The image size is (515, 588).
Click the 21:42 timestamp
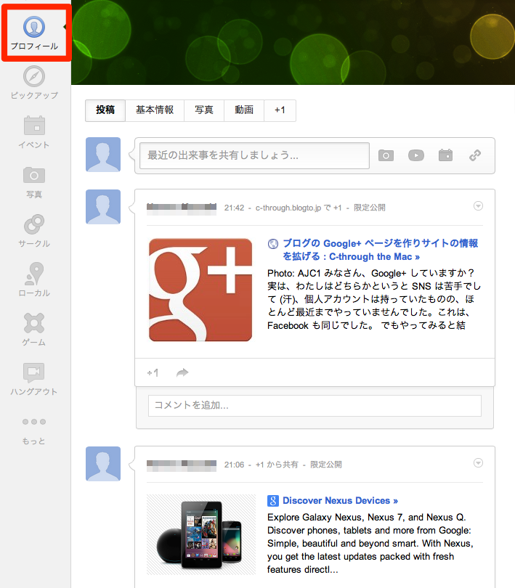tap(234, 208)
